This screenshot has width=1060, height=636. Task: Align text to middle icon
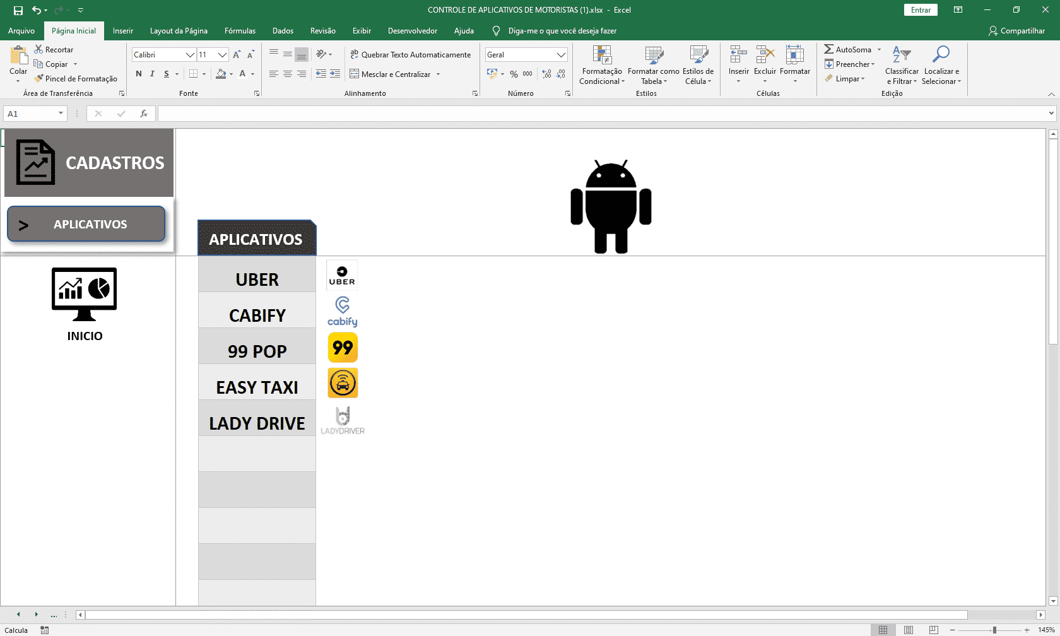[x=288, y=55]
